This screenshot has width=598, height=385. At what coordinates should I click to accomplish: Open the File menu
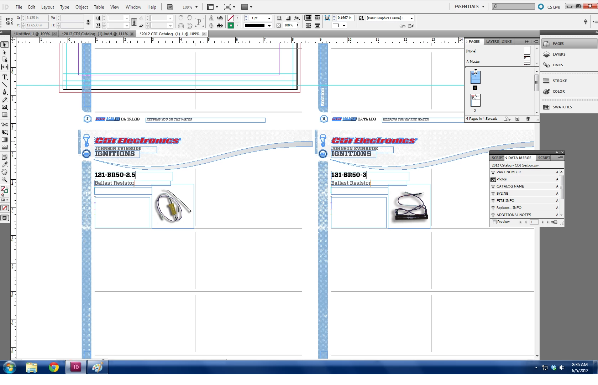[x=19, y=7]
